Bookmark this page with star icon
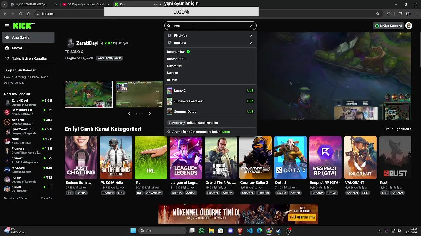 tap(378, 14)
